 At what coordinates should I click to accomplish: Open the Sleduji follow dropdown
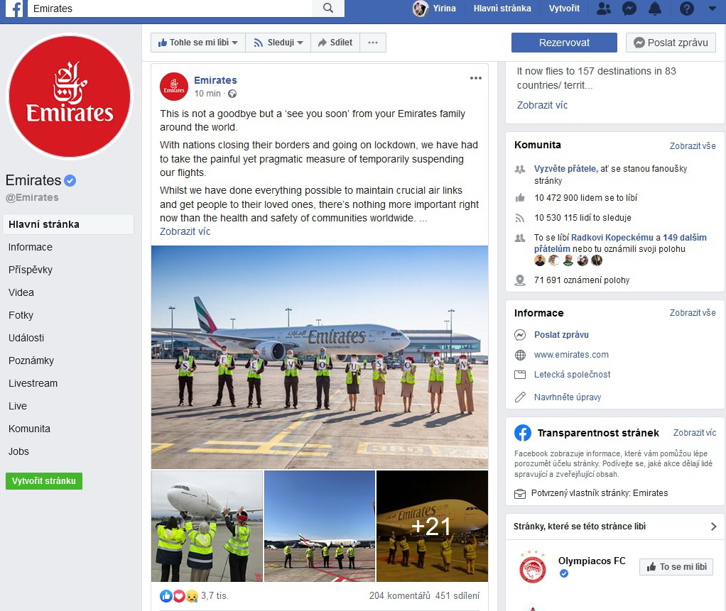278,43
